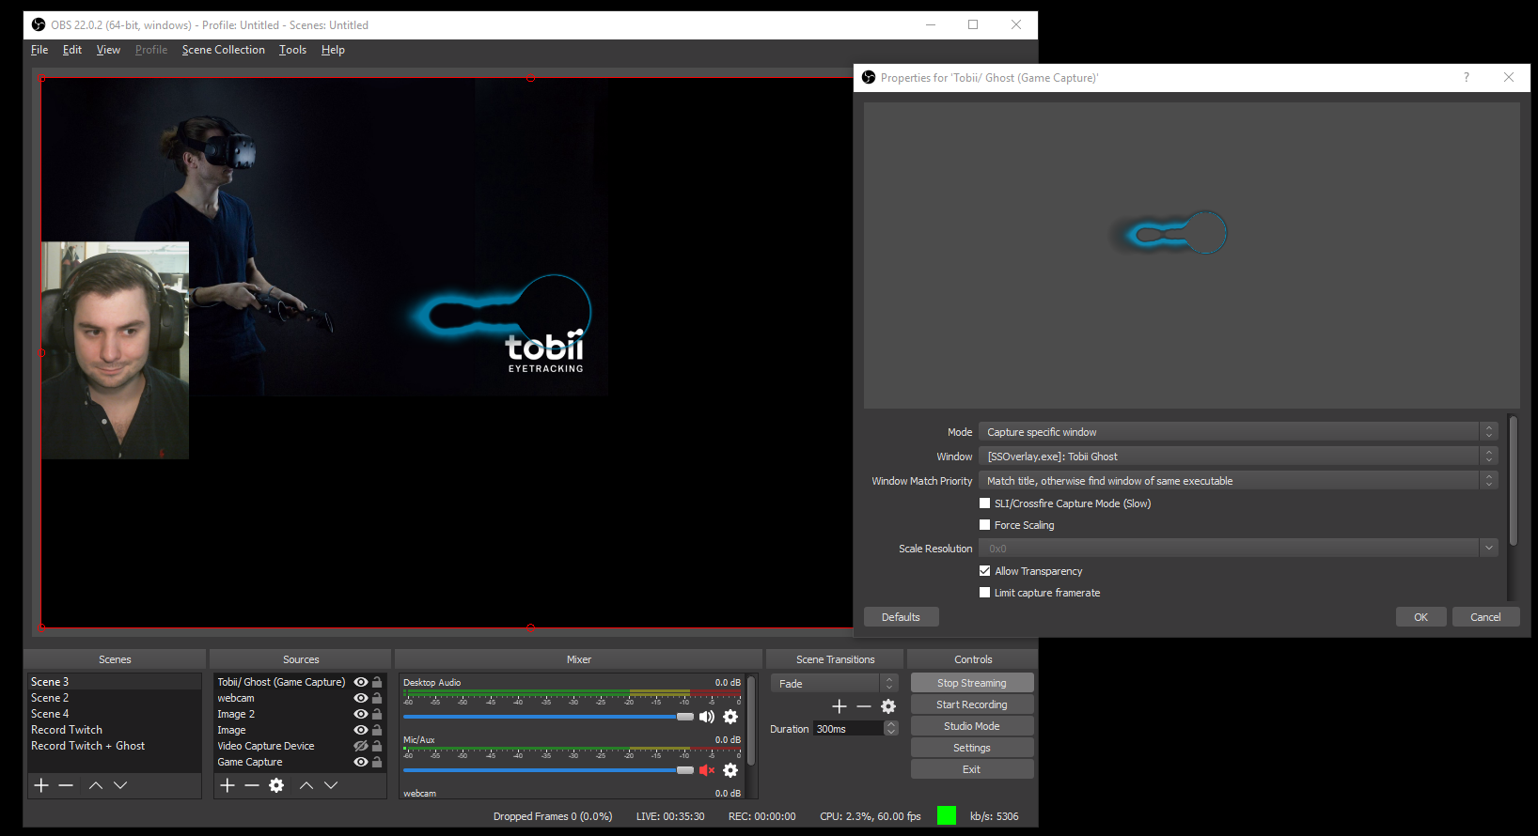1538x836 pixels.
Task: Click Exit button in Controls
Action: pos(972,769)
